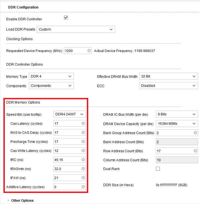Clear the Cas Write Latency value
The width and height of the screenshot is (200, 204).
coord(83,151)
